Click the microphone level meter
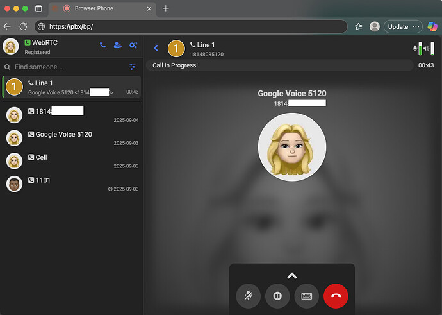Screen dimensions: 442x315 tap(417, 49)
